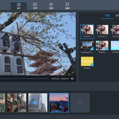Download the Rhythm theme via its arrow badge

pos(107,49)
